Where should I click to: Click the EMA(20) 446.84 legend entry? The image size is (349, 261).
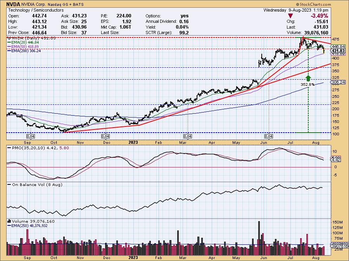point(23,43)
